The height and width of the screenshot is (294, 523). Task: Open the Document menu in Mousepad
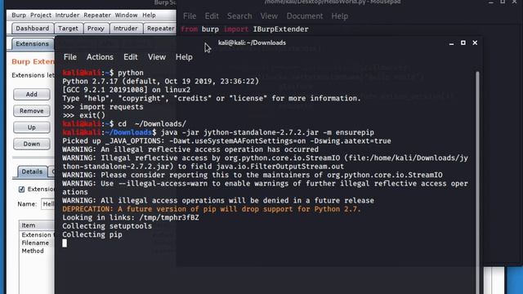[305, 16]
